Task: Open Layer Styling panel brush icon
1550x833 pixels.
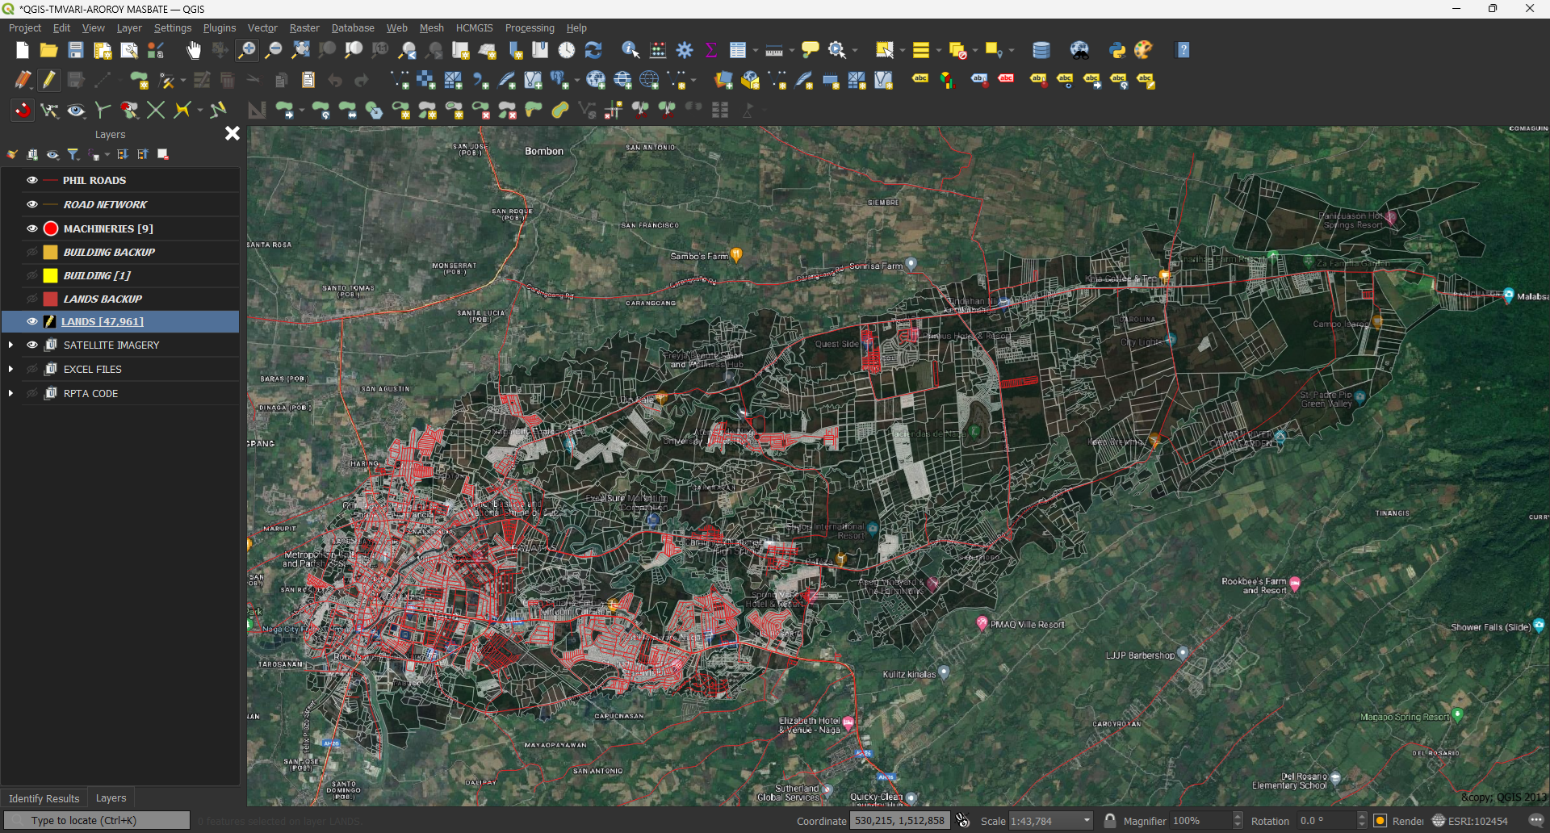Action: tap(12, 154)
